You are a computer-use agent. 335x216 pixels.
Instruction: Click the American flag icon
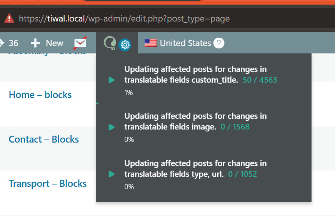click(150, 43)
